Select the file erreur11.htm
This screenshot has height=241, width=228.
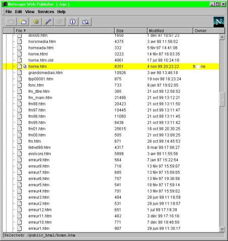pyautogui.click(x=40, y=216)
